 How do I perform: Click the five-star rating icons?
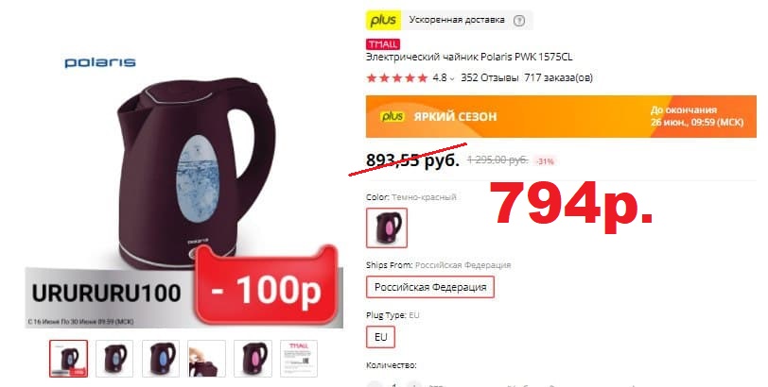pyautogui.click(x=396, y=77)
